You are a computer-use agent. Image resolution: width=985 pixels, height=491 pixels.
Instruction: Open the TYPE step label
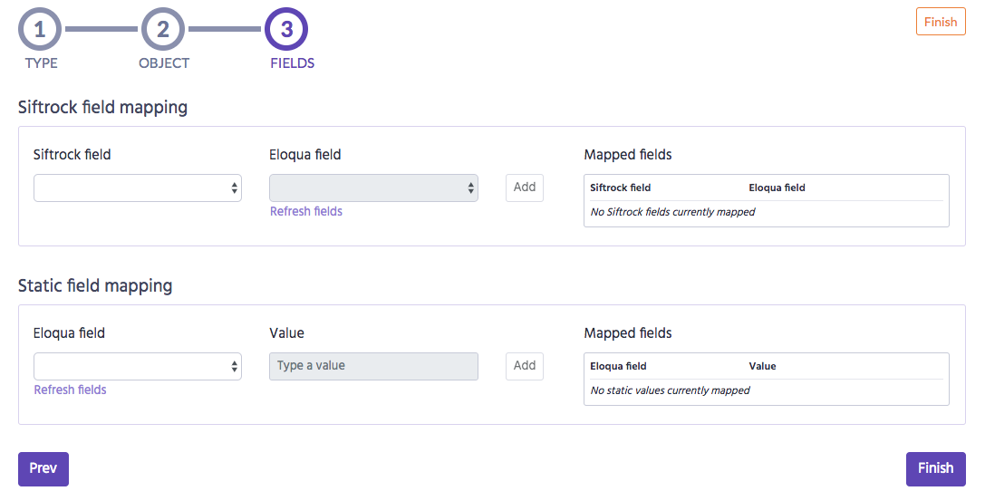coord(42,63)
